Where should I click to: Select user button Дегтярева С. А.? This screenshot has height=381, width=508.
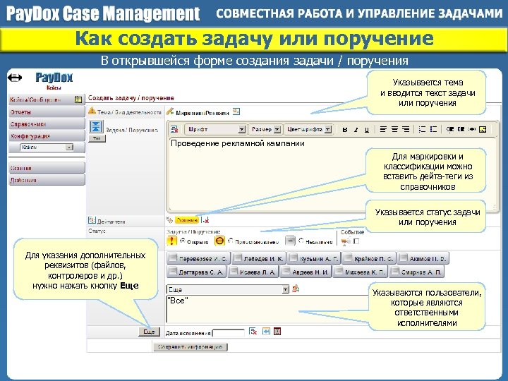point(196,272)
